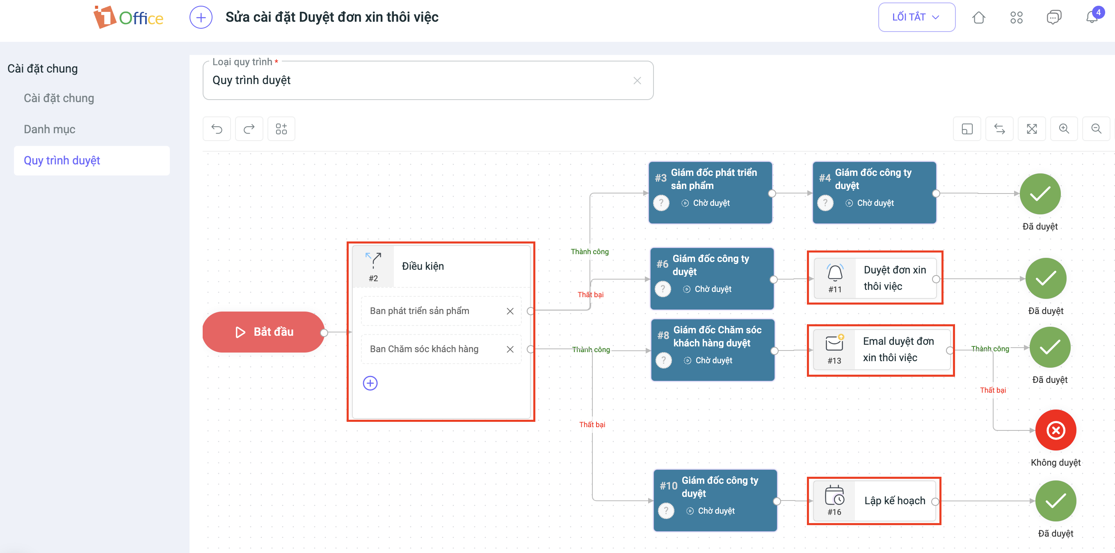The width and height of the screenshot is (1115, 553).
Task: Click the redo arrow icon
Action: tap(249, 128)
